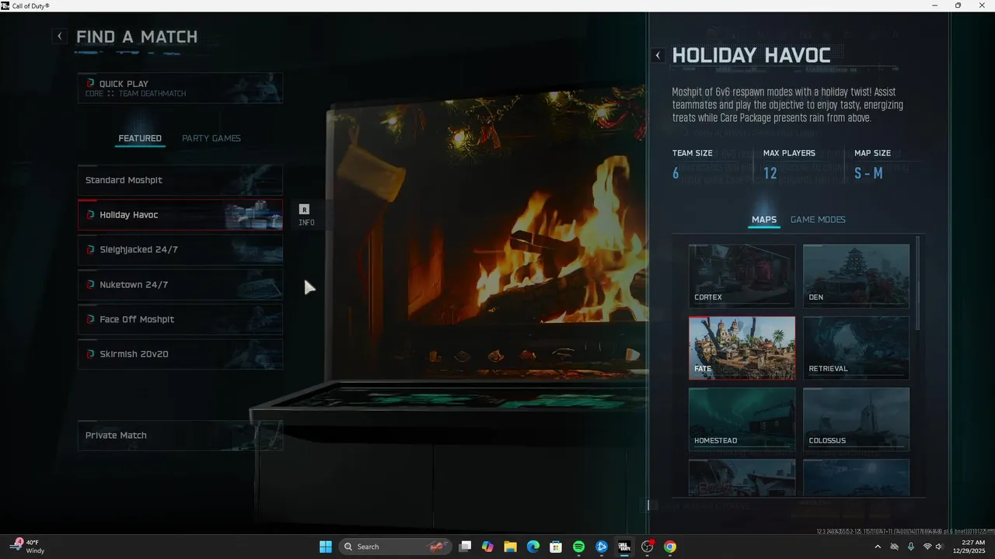This screenshot has width=995, height=559.
Task: Select the Retrieval map thumbnail
Action: [856, 348]
